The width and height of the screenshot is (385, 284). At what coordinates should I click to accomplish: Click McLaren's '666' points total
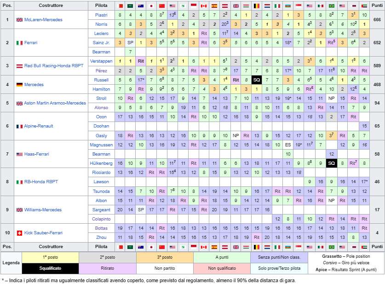point(377,20)
